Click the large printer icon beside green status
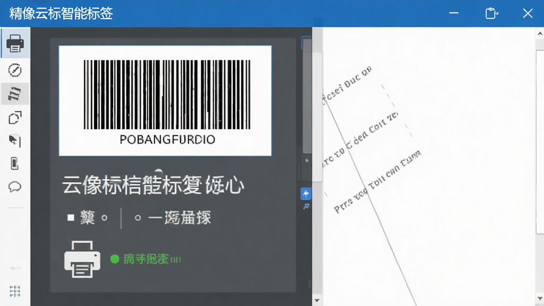 82,259
